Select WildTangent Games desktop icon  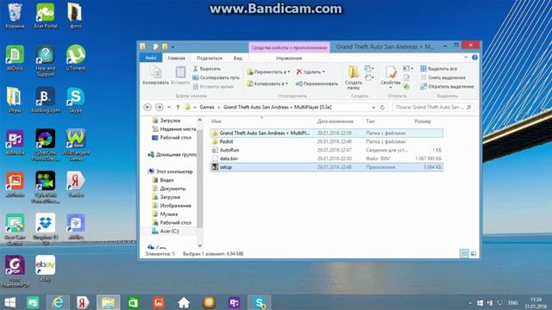76,145
